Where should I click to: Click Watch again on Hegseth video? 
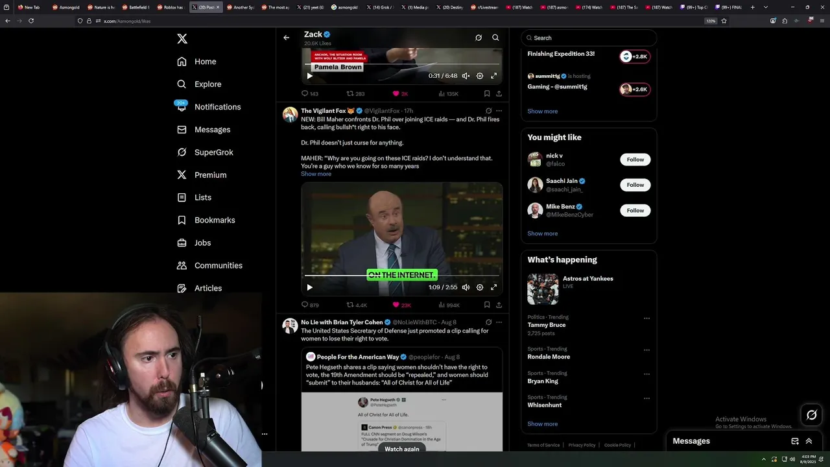coord(402,449)
